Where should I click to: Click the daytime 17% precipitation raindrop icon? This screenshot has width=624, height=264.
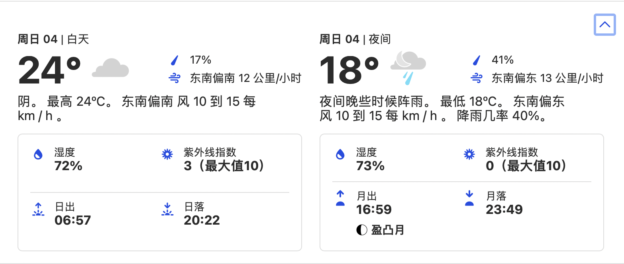click(x=175, y=60)
